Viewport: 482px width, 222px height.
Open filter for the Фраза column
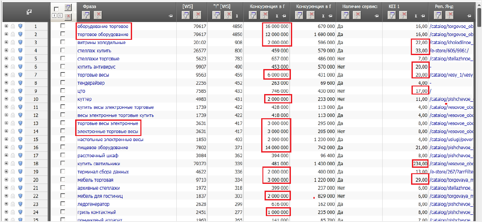pos(86,15)
